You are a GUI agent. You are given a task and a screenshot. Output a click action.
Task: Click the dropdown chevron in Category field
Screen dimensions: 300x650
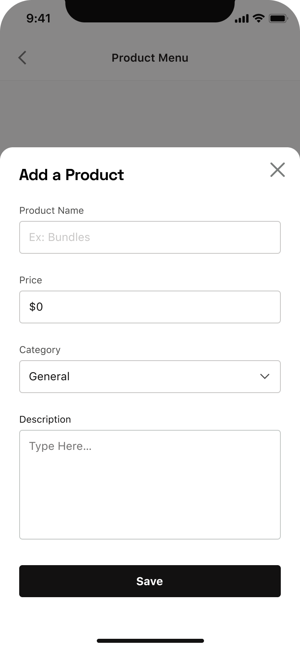tap(264, 376)
